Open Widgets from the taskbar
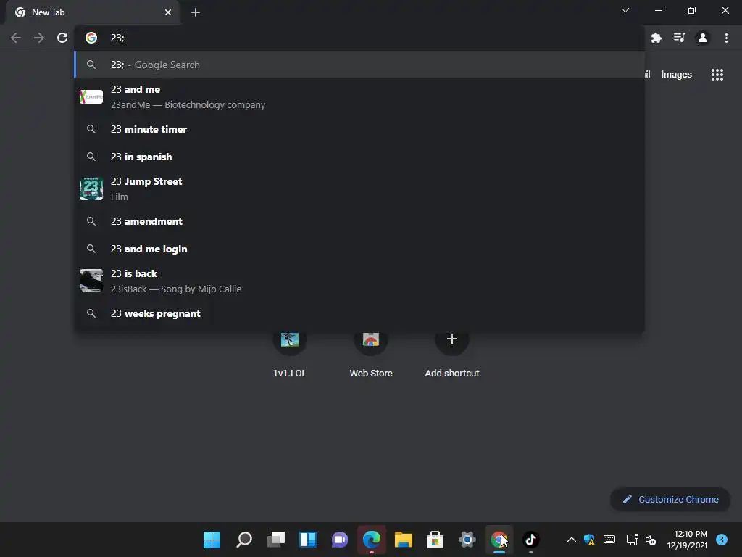Image resolution: width=742 pixels, height=557 pixels. point(307,540)
